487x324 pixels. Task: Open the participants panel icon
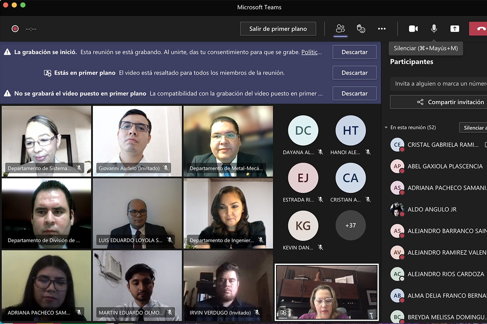340,29
